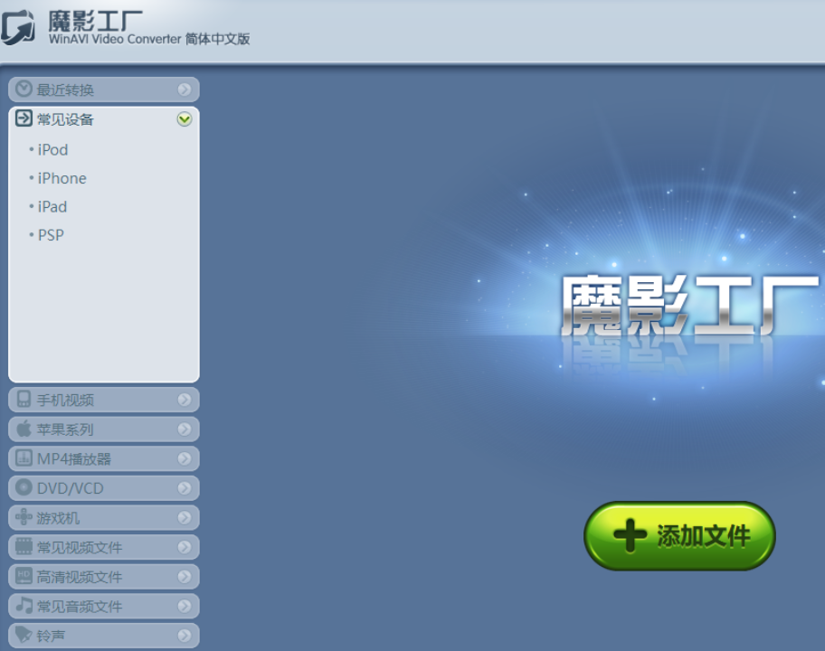Expand DVD/VCD with its arrow
The width and height of the screenshot is (825, 651).
185,488
